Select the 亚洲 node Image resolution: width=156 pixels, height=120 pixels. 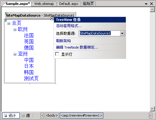coord(23,54)
